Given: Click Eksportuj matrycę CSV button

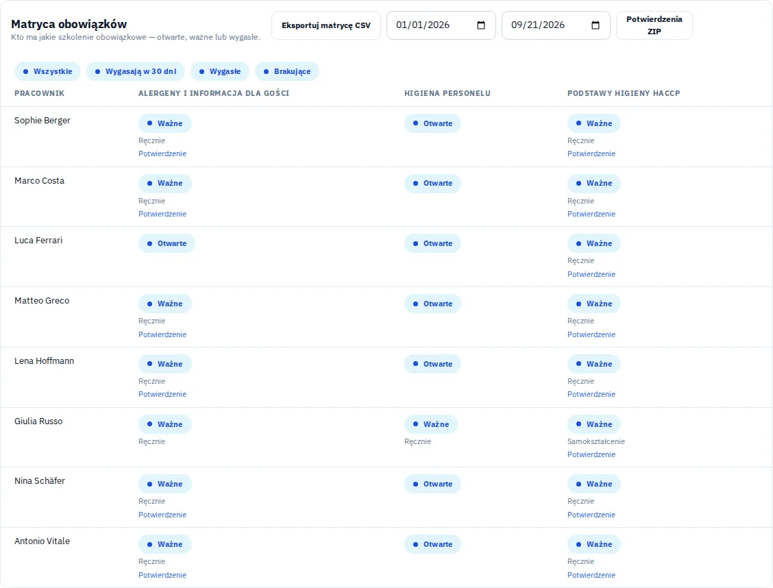Looking at the screenshot, I should [326, 25].
